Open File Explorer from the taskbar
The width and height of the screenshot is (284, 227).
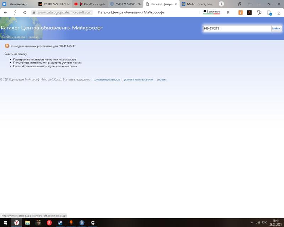(x=28, y=223)
